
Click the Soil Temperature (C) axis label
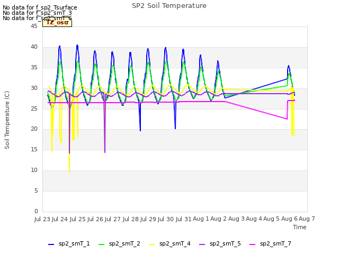coord(7,120)
